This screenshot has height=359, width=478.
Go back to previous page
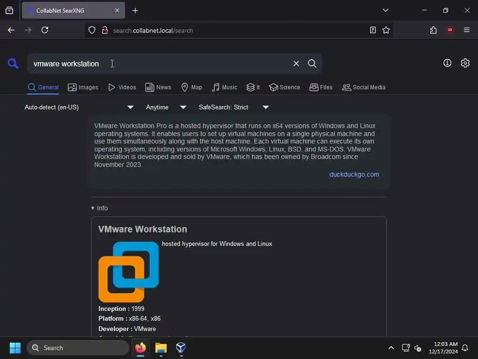click(11, 30)
